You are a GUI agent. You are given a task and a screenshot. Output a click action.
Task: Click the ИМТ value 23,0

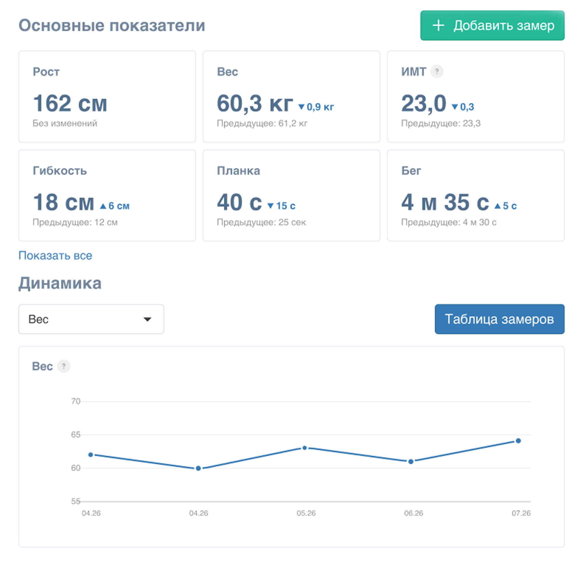(424, 103)
